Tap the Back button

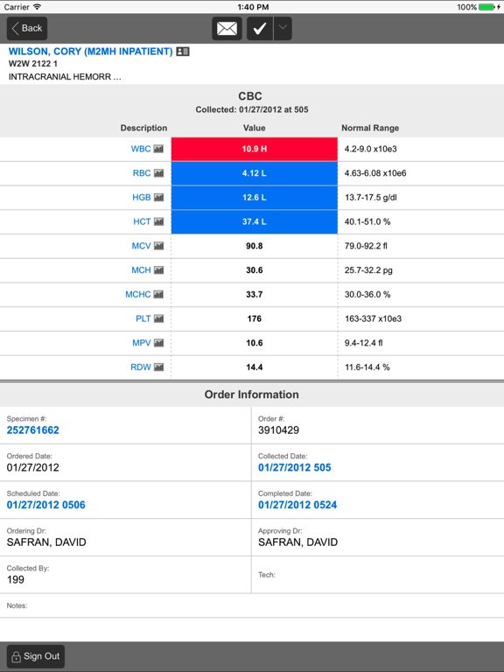coord(27,28)
